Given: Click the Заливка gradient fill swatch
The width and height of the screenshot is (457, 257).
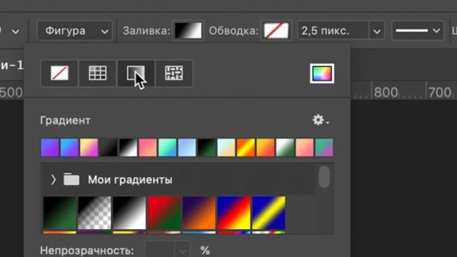Looking at the screenshot, I should coord(188,31).
